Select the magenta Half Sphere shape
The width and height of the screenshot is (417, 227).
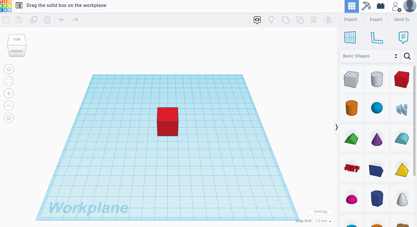(x=351, y=199)
